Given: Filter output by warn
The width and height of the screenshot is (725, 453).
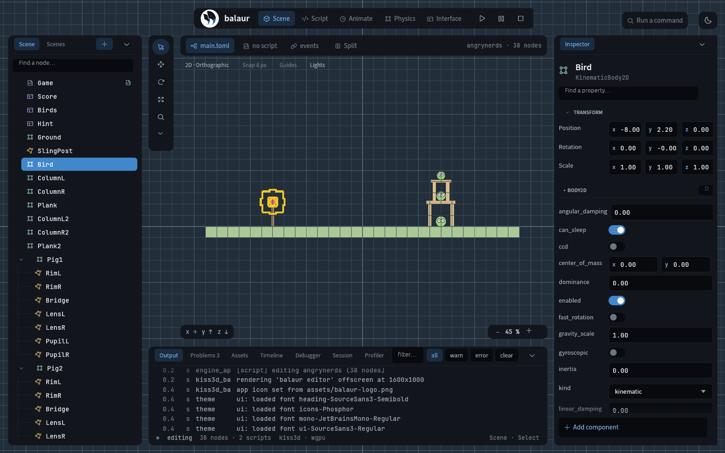Looking at the screenshot, I should [456, 356].
